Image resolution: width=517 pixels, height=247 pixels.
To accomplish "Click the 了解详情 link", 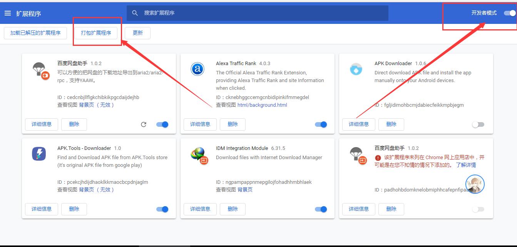I will [x=466, y=165].
